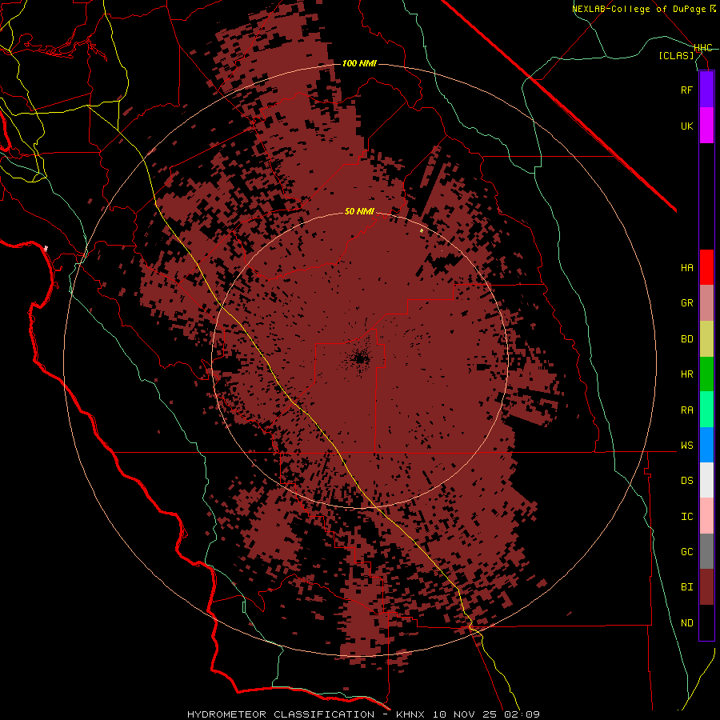720x720 pixels.
Task: Click the HA legend label
Action: [687, 268]
